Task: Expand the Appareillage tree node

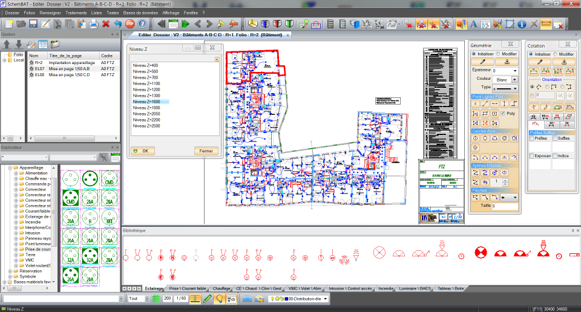Action: (10, 167)
